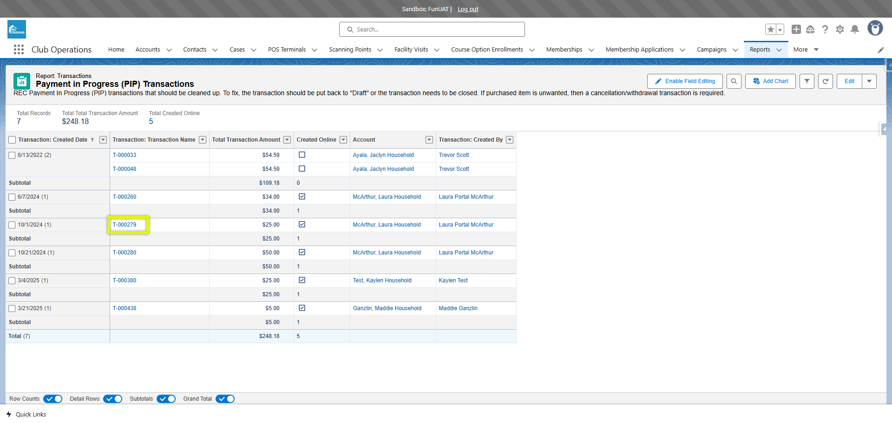This screenshot has width=892, height=423.
Task: Open the App Launcher grid icon
Action: coord(19,50)
